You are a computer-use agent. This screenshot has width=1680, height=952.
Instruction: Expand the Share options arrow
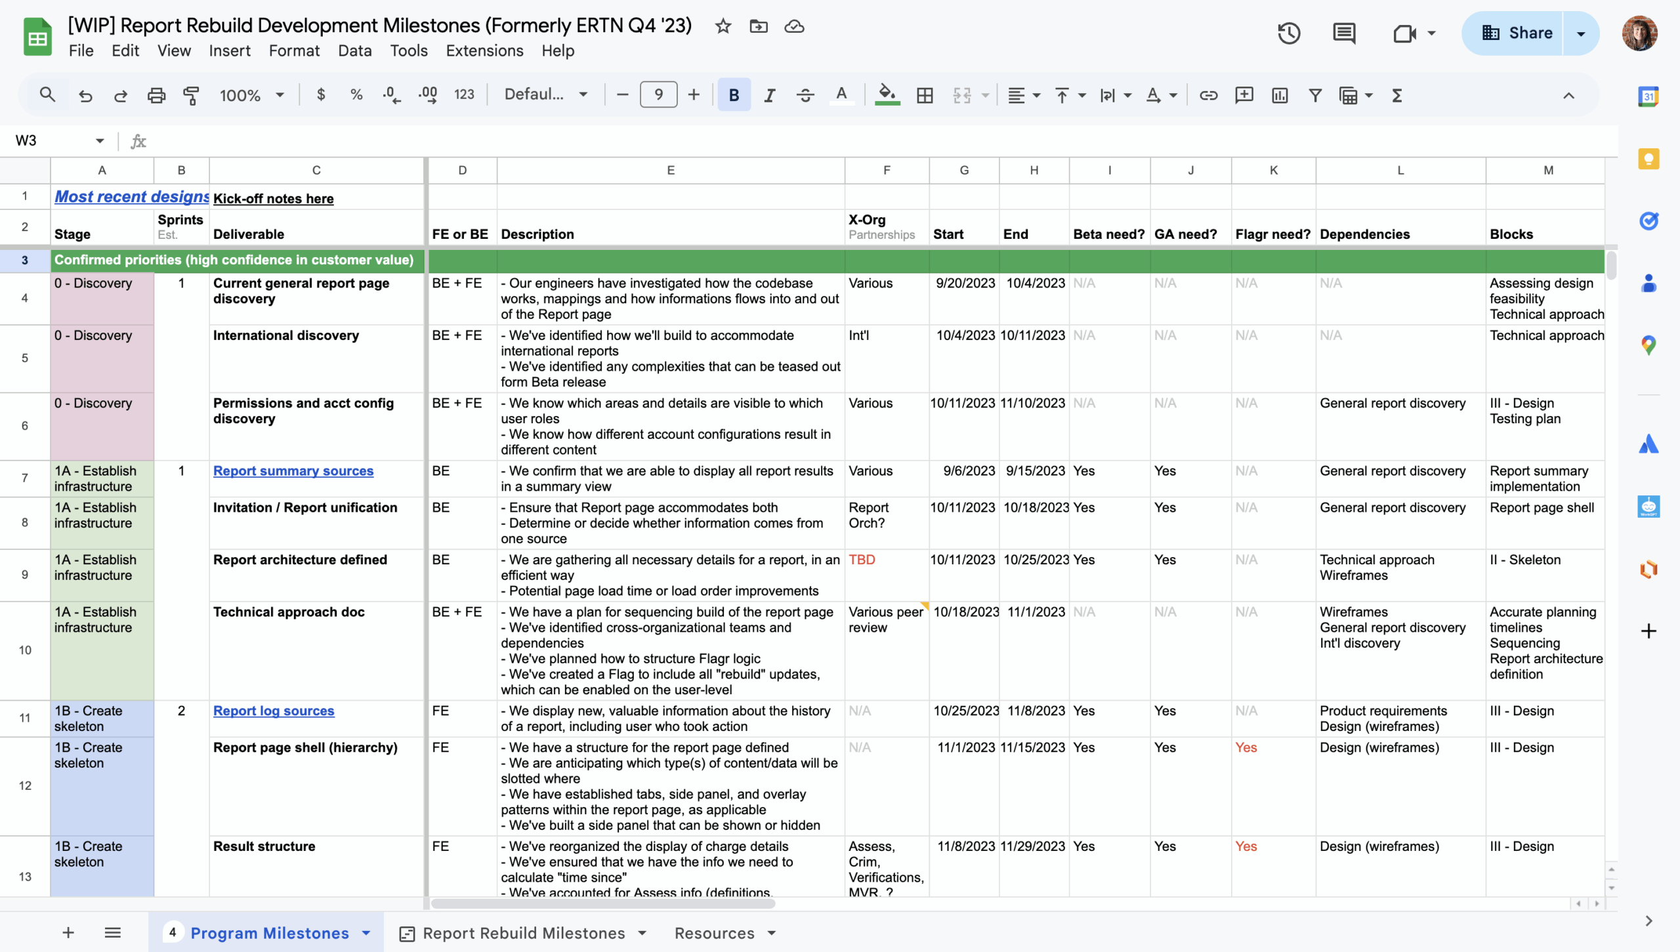pos(1581,33)
